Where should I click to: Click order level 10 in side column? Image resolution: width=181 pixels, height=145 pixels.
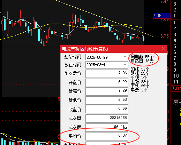(x=176, y=76)
